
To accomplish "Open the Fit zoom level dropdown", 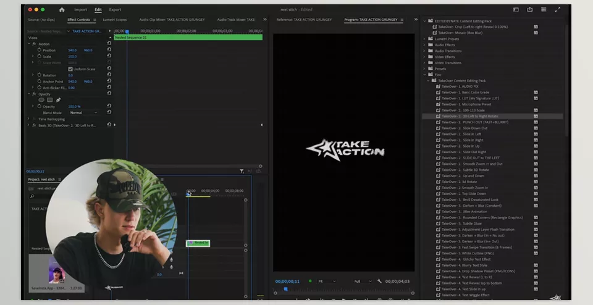I will (x=327, y=281).
